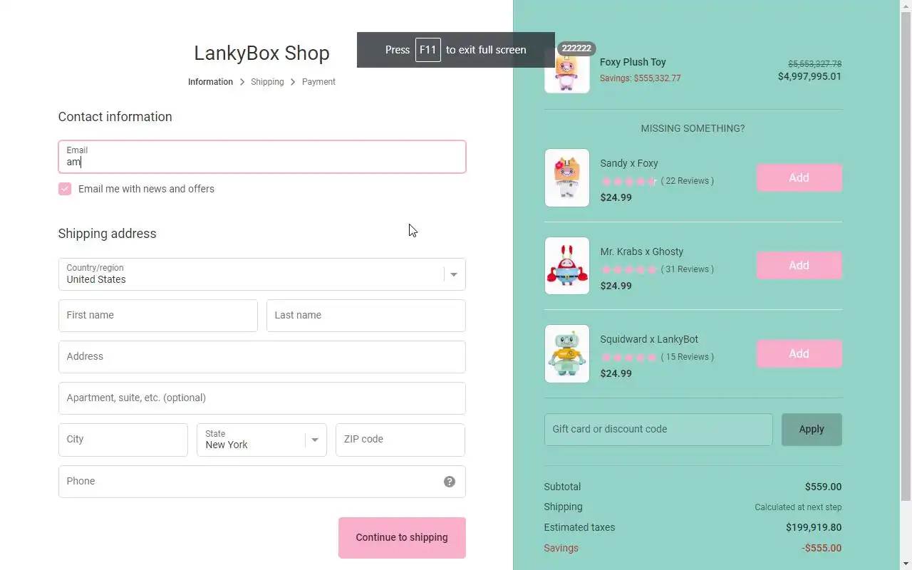Image resolution: width=912 pixels, height=570 pixels.
Task: Click into the City field
Action: [123, 440]
